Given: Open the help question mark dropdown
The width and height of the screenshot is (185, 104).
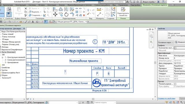Looking at the screenshot, I should click(x=166, y=2).
